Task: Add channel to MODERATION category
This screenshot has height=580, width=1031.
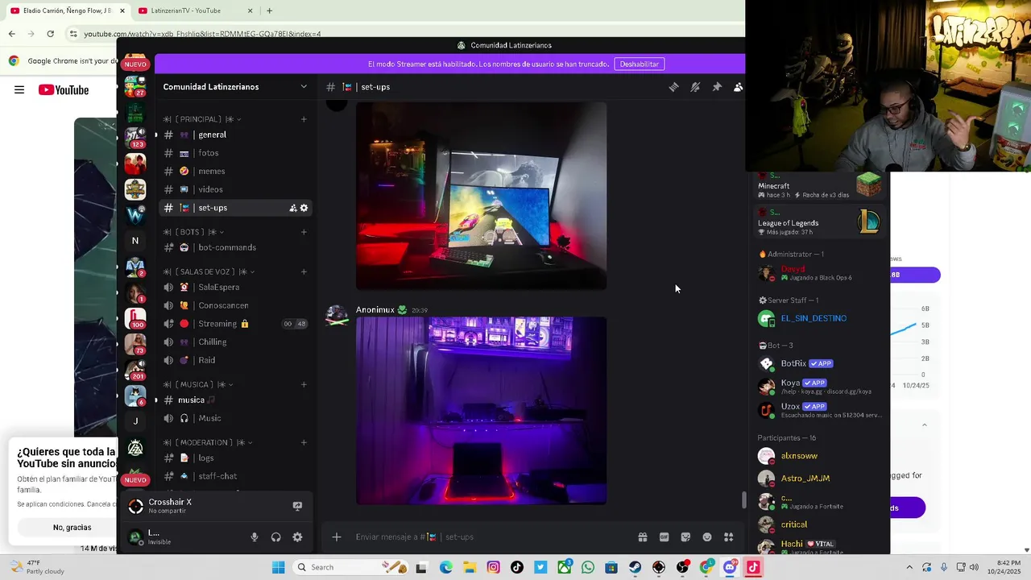Action: pos(304,442)
